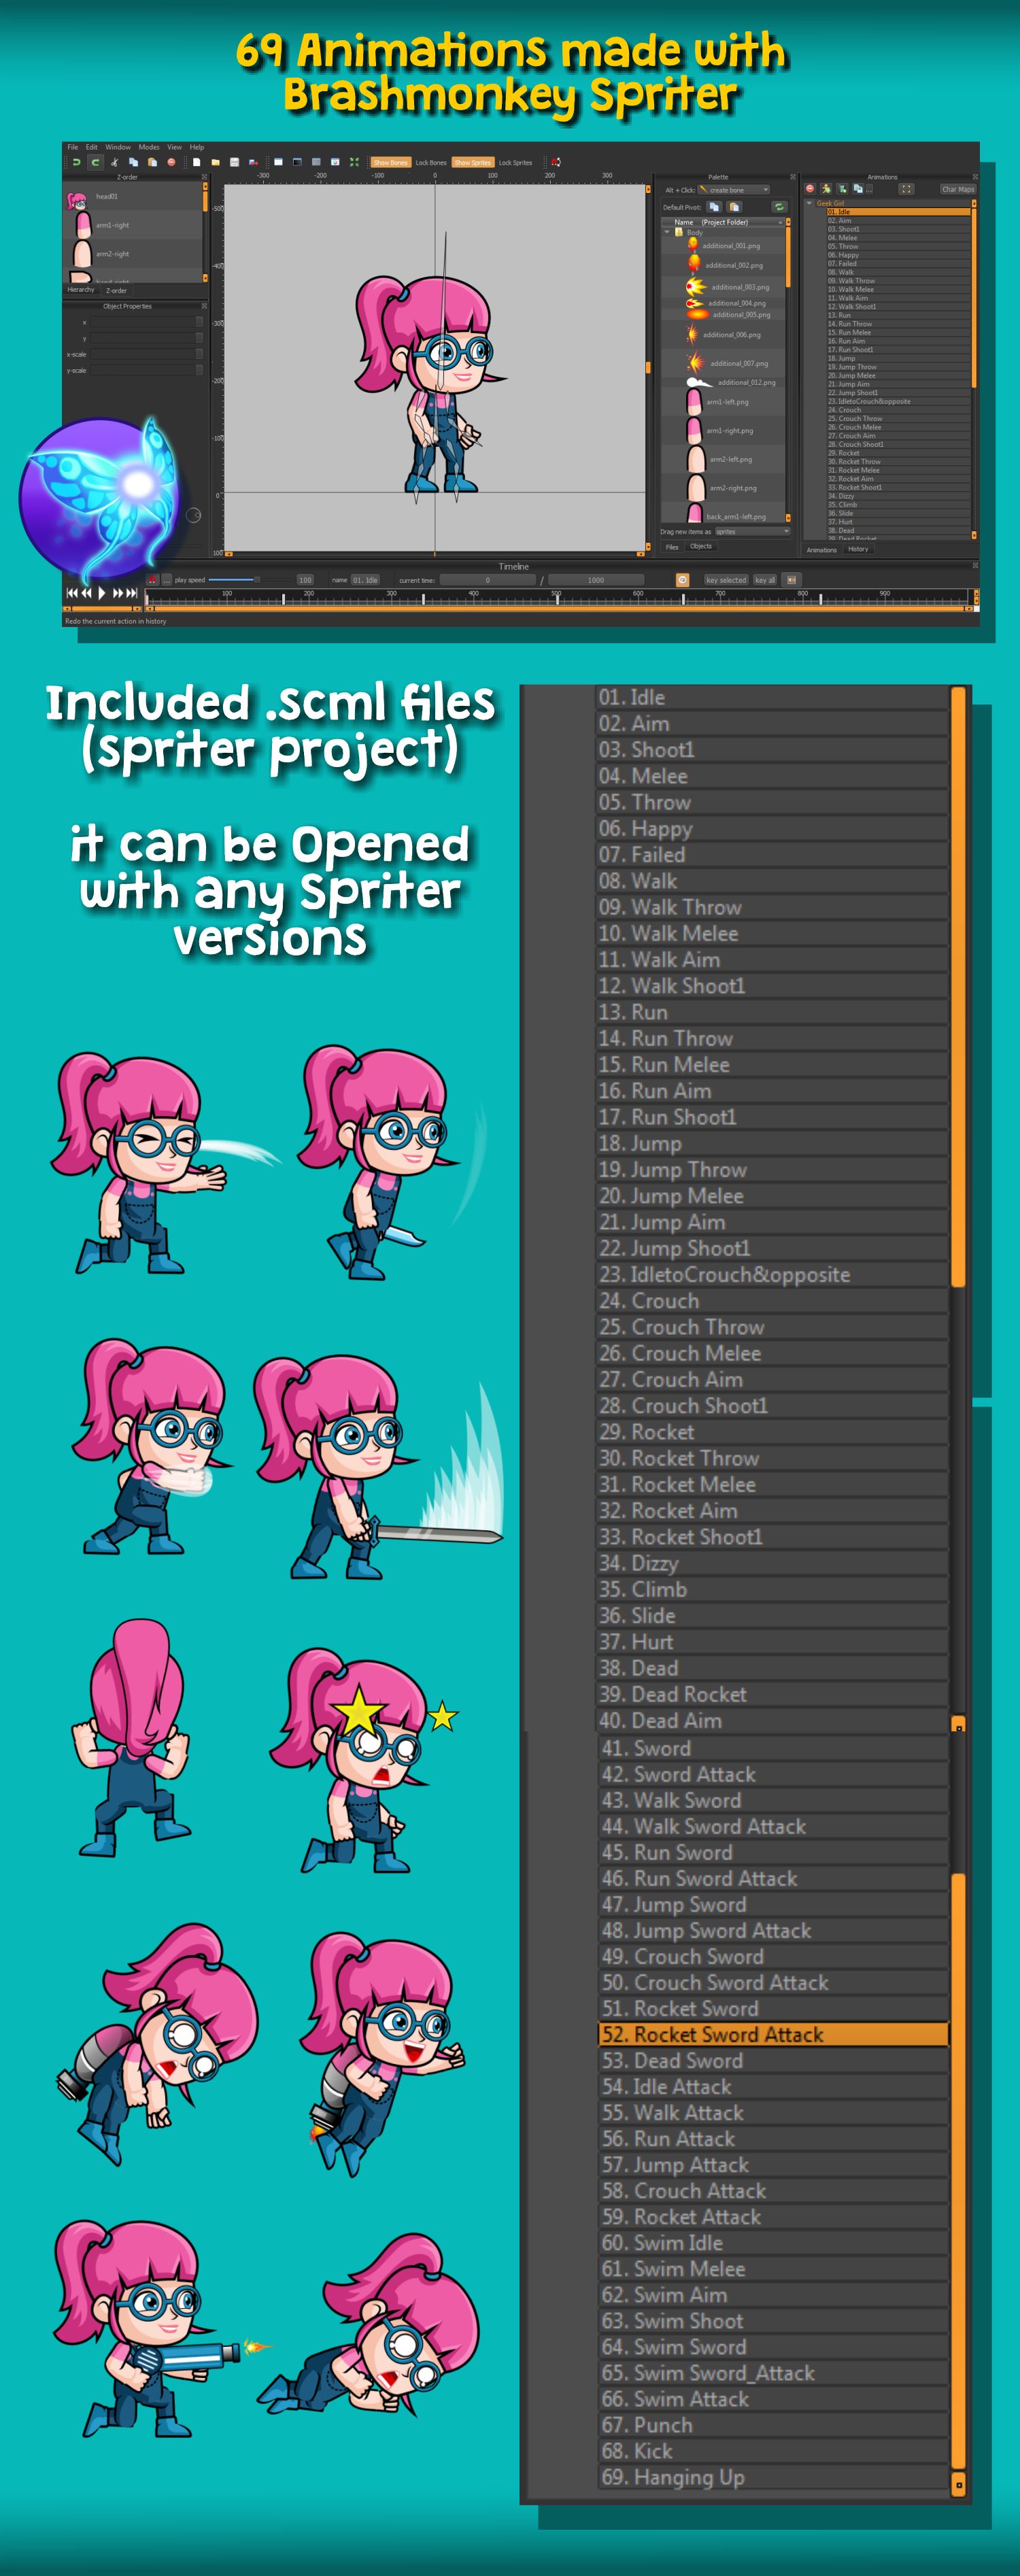
Task: Select 08. Walk in small Animations panel
Action: (898, 272)
